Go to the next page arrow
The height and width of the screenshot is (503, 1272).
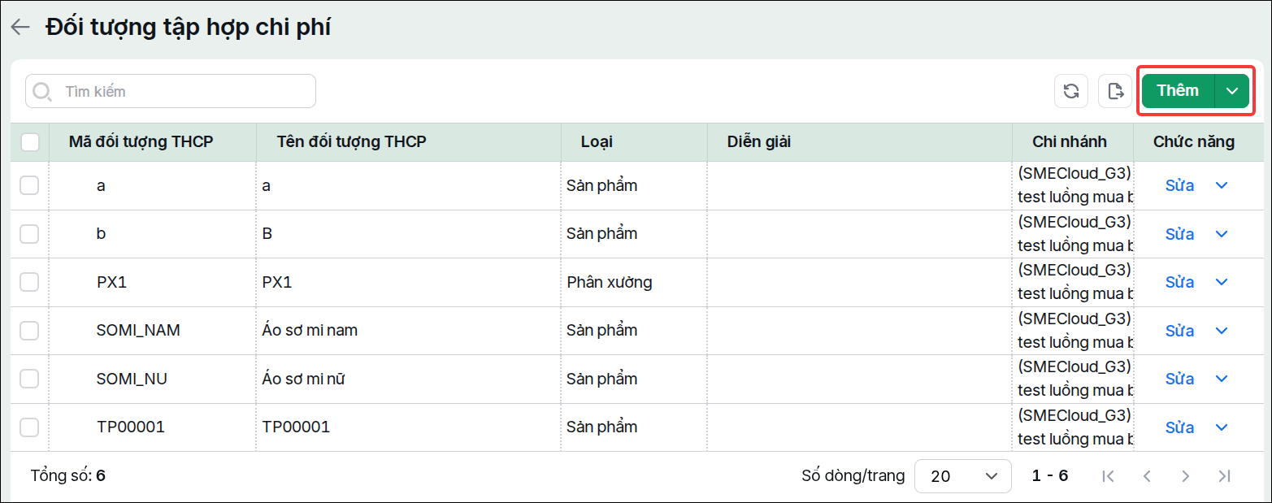1186,476
